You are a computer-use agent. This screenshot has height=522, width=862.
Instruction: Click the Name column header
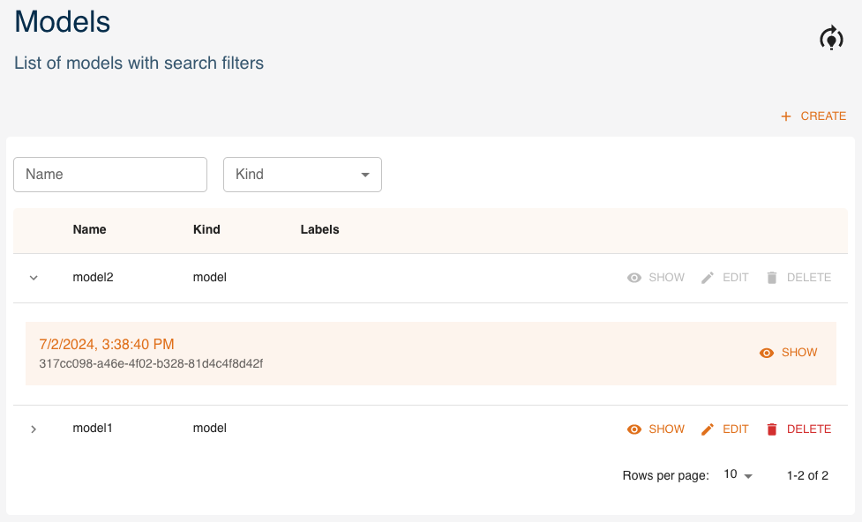[89, 229]
